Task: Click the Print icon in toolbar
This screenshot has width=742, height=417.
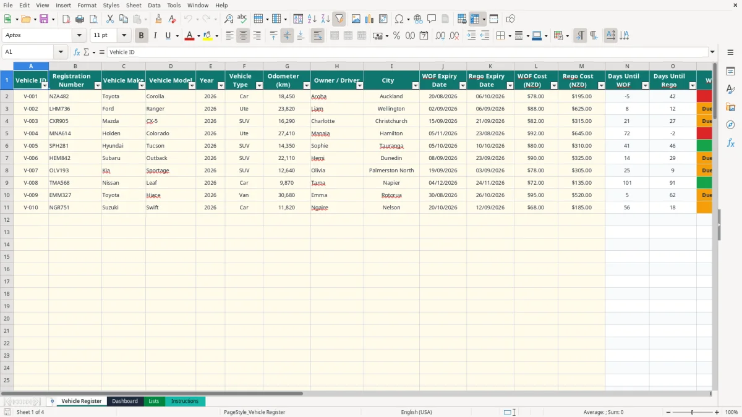Action: click(x=80, y=19)
